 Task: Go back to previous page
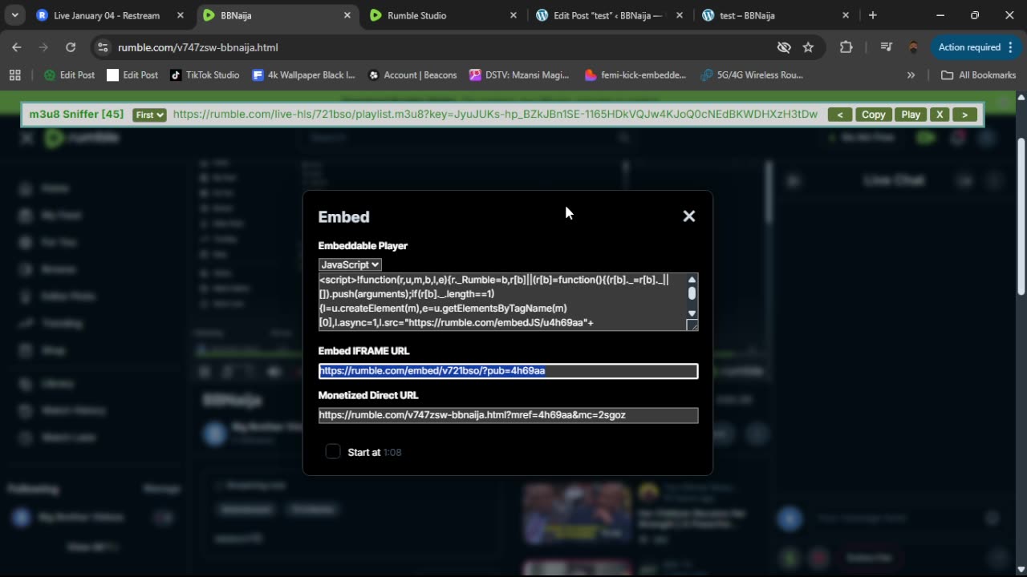pos(17,47)
